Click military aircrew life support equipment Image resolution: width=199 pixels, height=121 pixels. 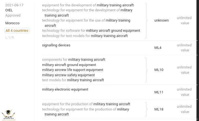click(x=72, y=70)
